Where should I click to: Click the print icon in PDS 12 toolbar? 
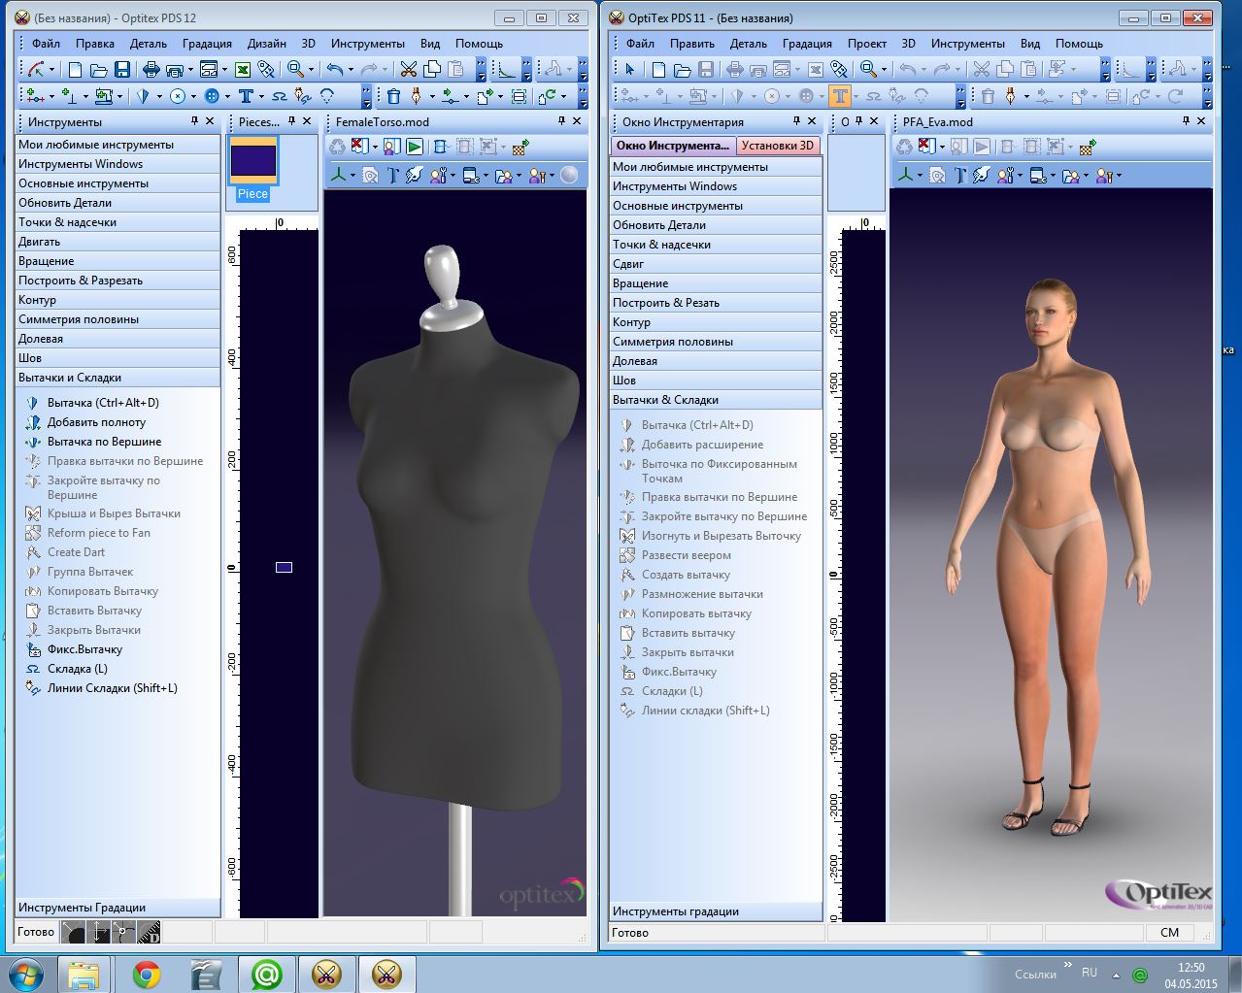(151, 69)
